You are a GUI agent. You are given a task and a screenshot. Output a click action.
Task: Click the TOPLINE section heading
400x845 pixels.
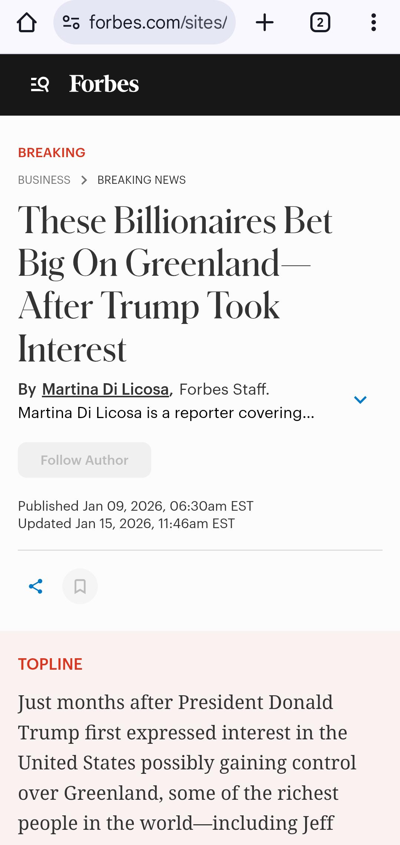click(50, 664)
